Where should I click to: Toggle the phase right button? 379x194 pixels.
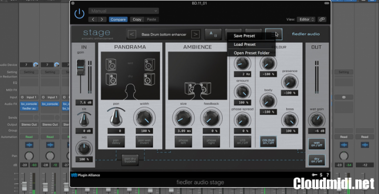(211, 141)
